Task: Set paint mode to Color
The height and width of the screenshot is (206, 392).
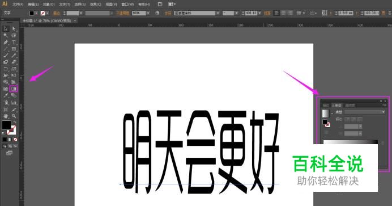Action: tap(5, 139)
